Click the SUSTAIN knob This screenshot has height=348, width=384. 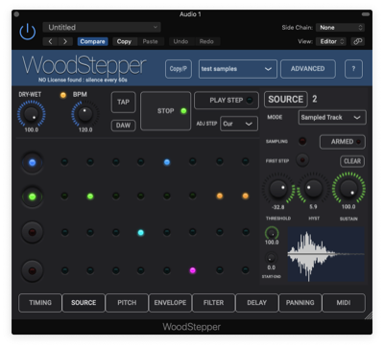tap(348, 188)
